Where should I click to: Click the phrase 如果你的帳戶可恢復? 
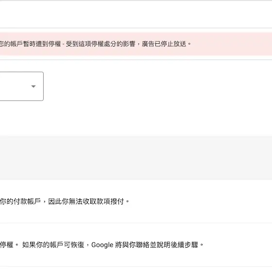point(53,245)
